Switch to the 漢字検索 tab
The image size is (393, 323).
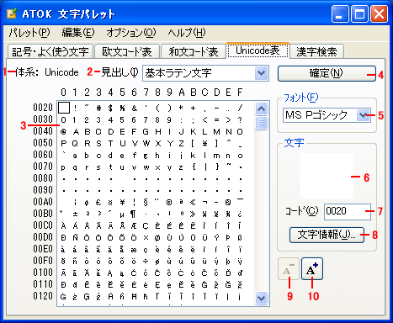(316, 51)
